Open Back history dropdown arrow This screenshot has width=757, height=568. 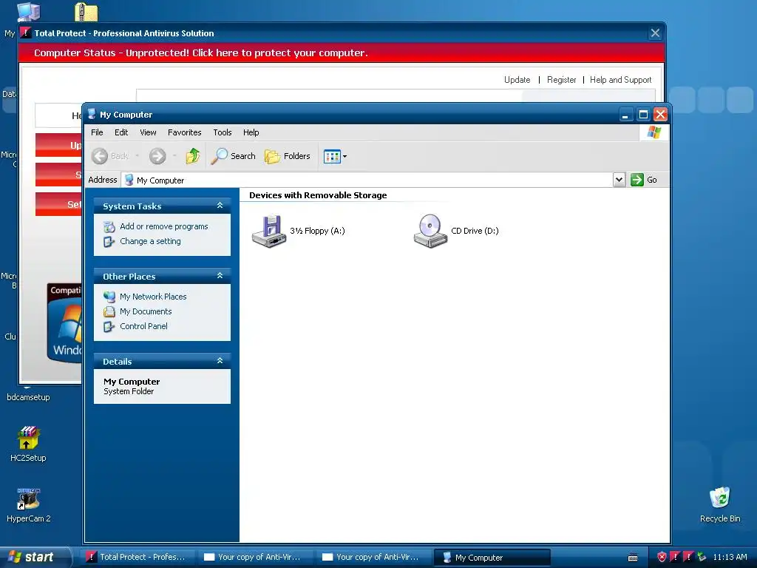coord(137,156)
